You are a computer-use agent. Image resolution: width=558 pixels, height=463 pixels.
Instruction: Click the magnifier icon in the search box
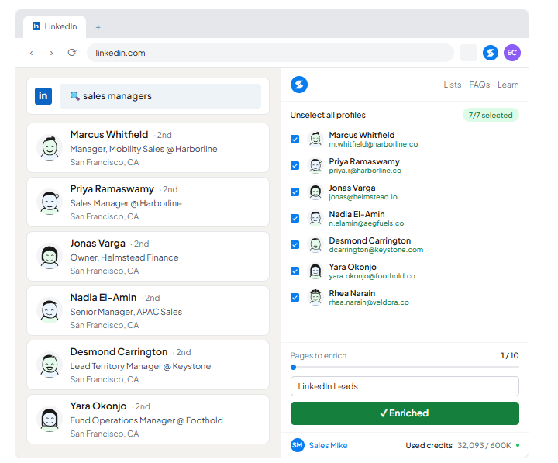pyautogui.click(x=74, y=96)
